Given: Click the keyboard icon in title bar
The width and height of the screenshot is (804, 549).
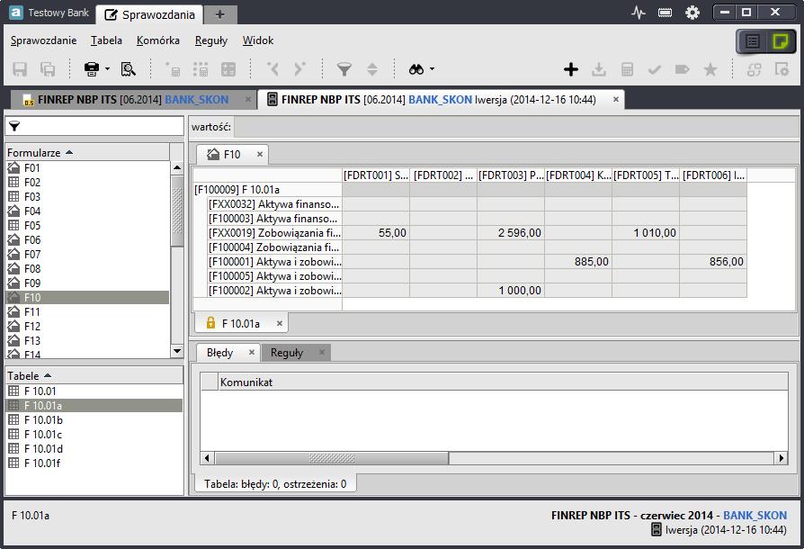Looking at the screenshot, I should point(665,13).
